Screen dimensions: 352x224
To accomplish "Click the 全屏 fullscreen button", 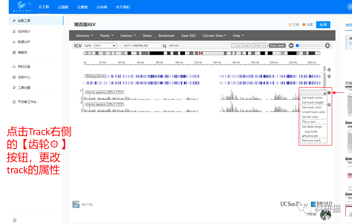I will pos(323,25).
